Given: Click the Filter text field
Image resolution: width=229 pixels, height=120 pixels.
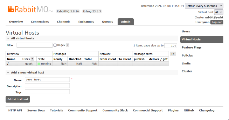Looking at the screenshot, I should [35, 45].
